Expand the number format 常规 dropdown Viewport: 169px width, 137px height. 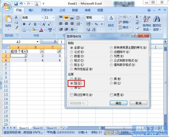[102, 18]
